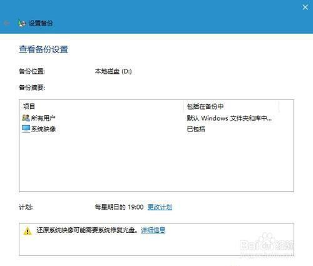This screenshot has width=313, height=266.
Task: Click the 每星期日的 19:00 schedule text
Action: [119, 207]
